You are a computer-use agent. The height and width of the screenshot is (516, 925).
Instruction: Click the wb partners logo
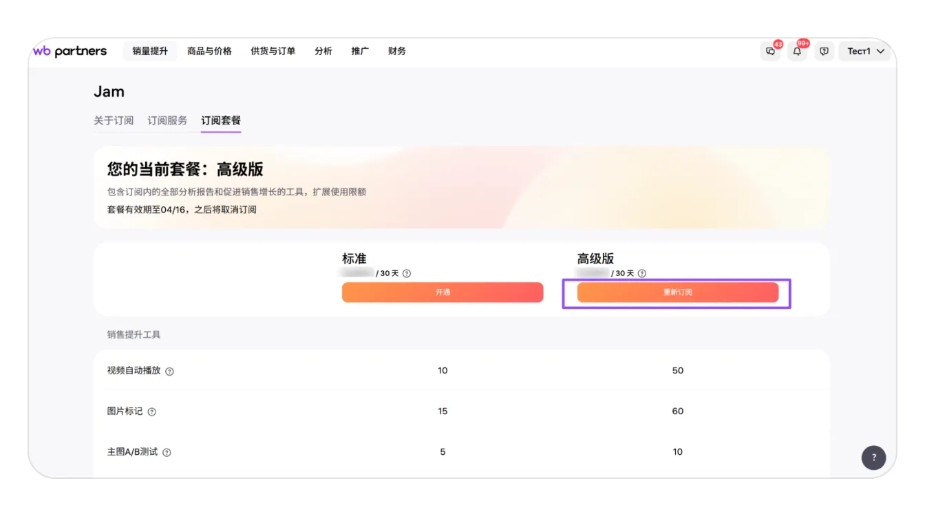[70, 51]
